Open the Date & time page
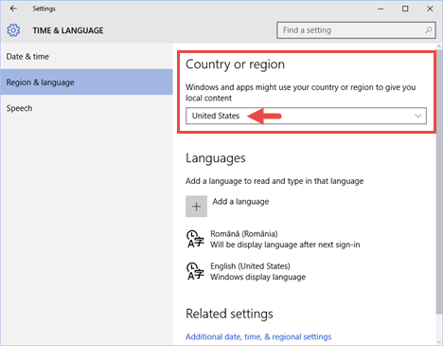Screen dimensions: 443x346 point(86,57)
